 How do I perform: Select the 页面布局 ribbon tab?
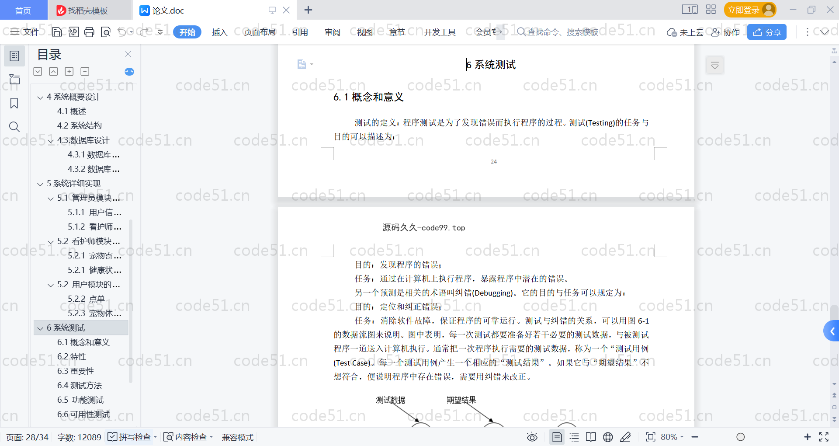tap(260, 32)
